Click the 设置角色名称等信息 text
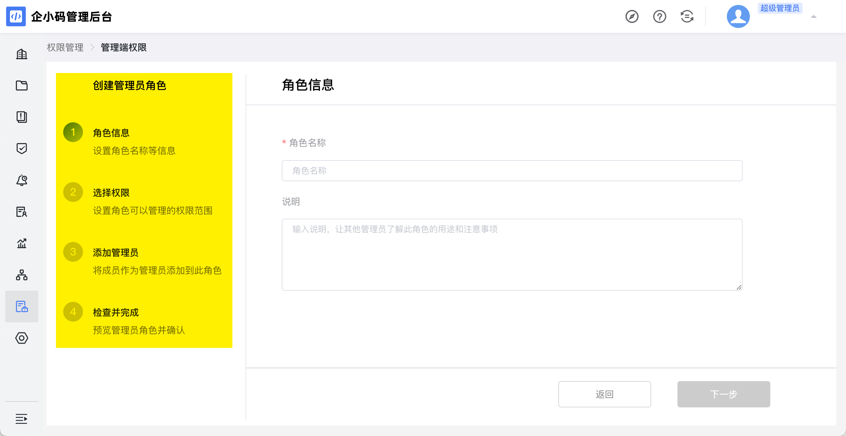Screen dimensions: 846x436 pos(134,151)
